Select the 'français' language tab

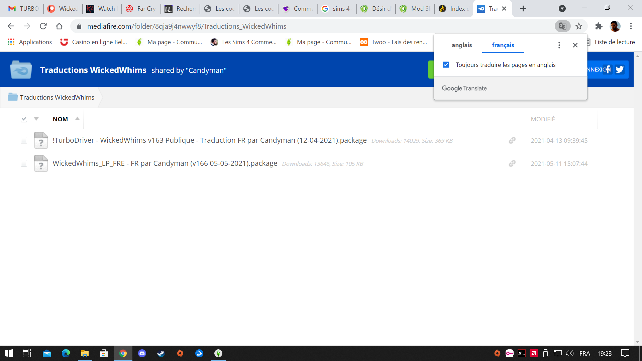pos(503,44)
